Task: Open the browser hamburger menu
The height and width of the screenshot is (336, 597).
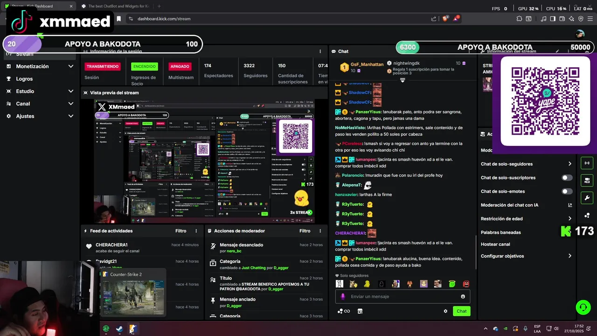Action: [590, 19]
